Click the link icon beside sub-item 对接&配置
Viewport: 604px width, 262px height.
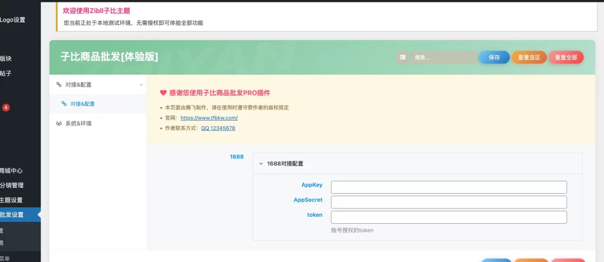pyautogui.click(x=64, y=104)
